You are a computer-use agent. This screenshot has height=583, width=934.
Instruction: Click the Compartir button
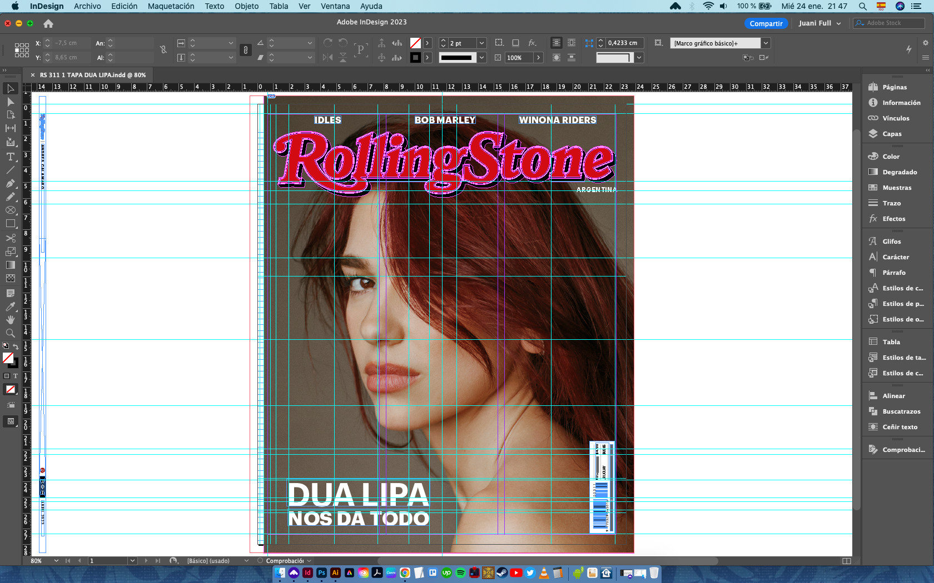coord(766,23)
